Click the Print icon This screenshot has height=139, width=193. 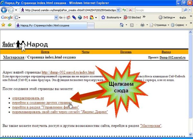142,25
